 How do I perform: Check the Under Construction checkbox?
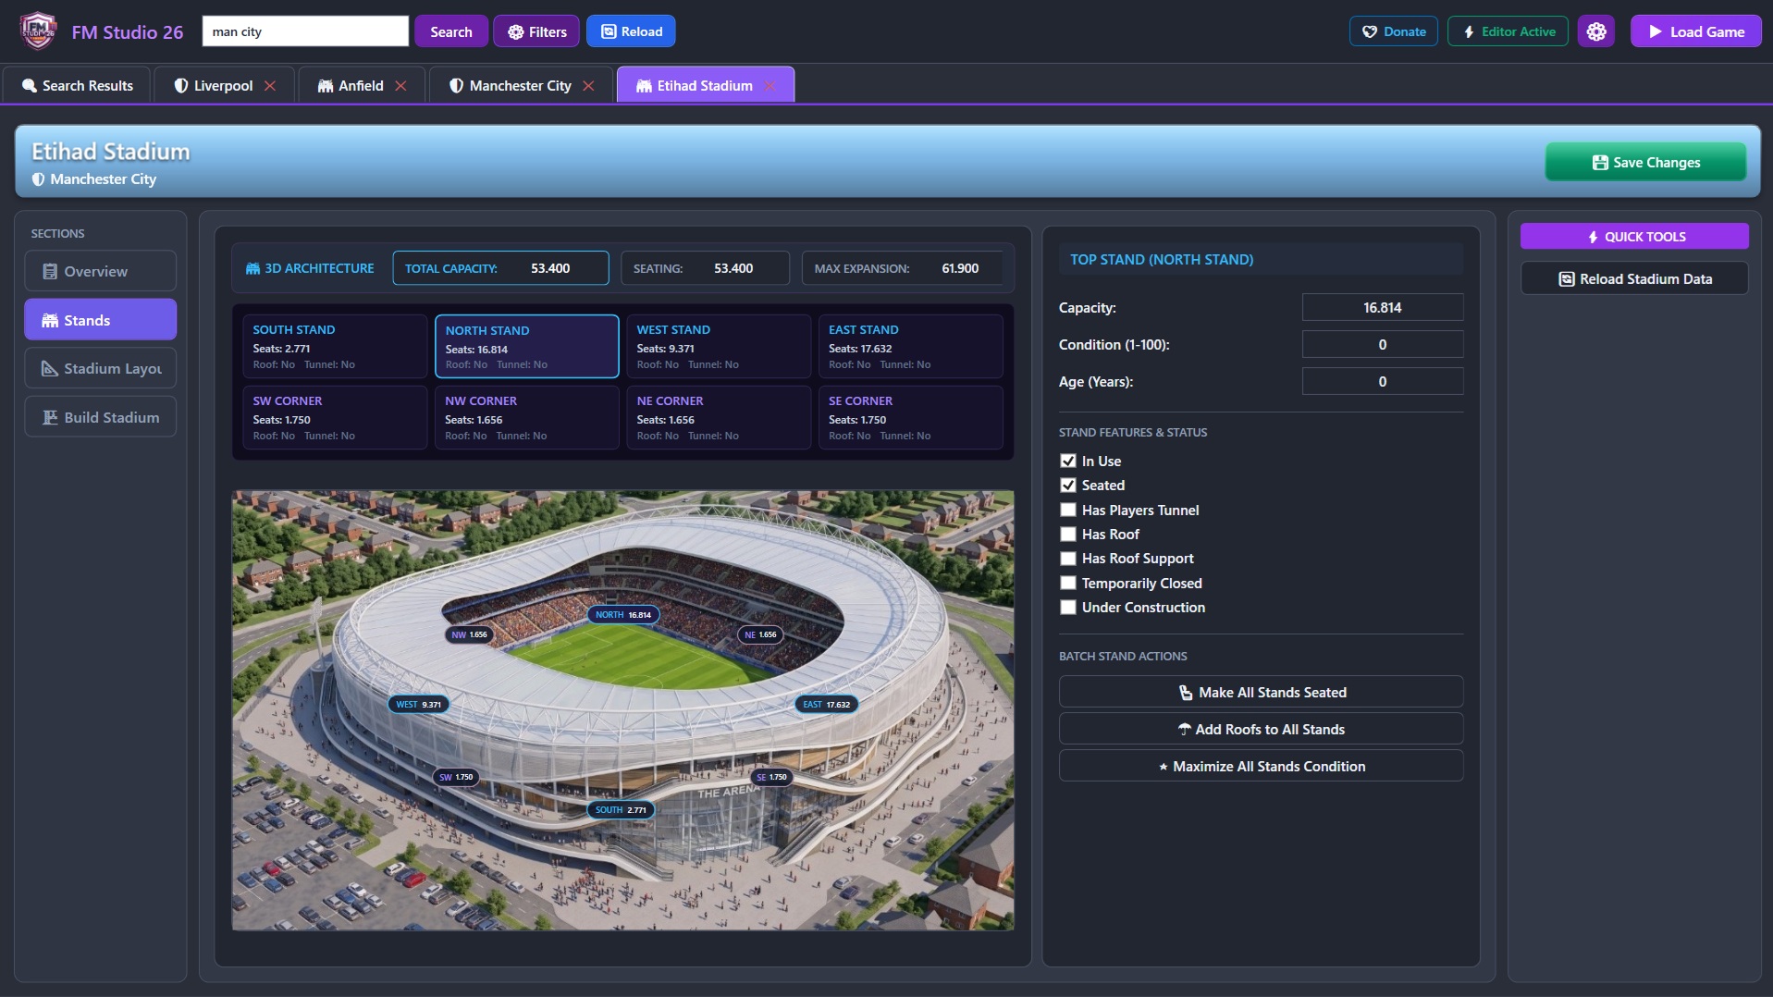[1068, 607]
